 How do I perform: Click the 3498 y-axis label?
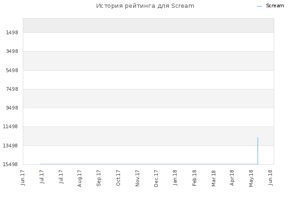coord(12,51)
